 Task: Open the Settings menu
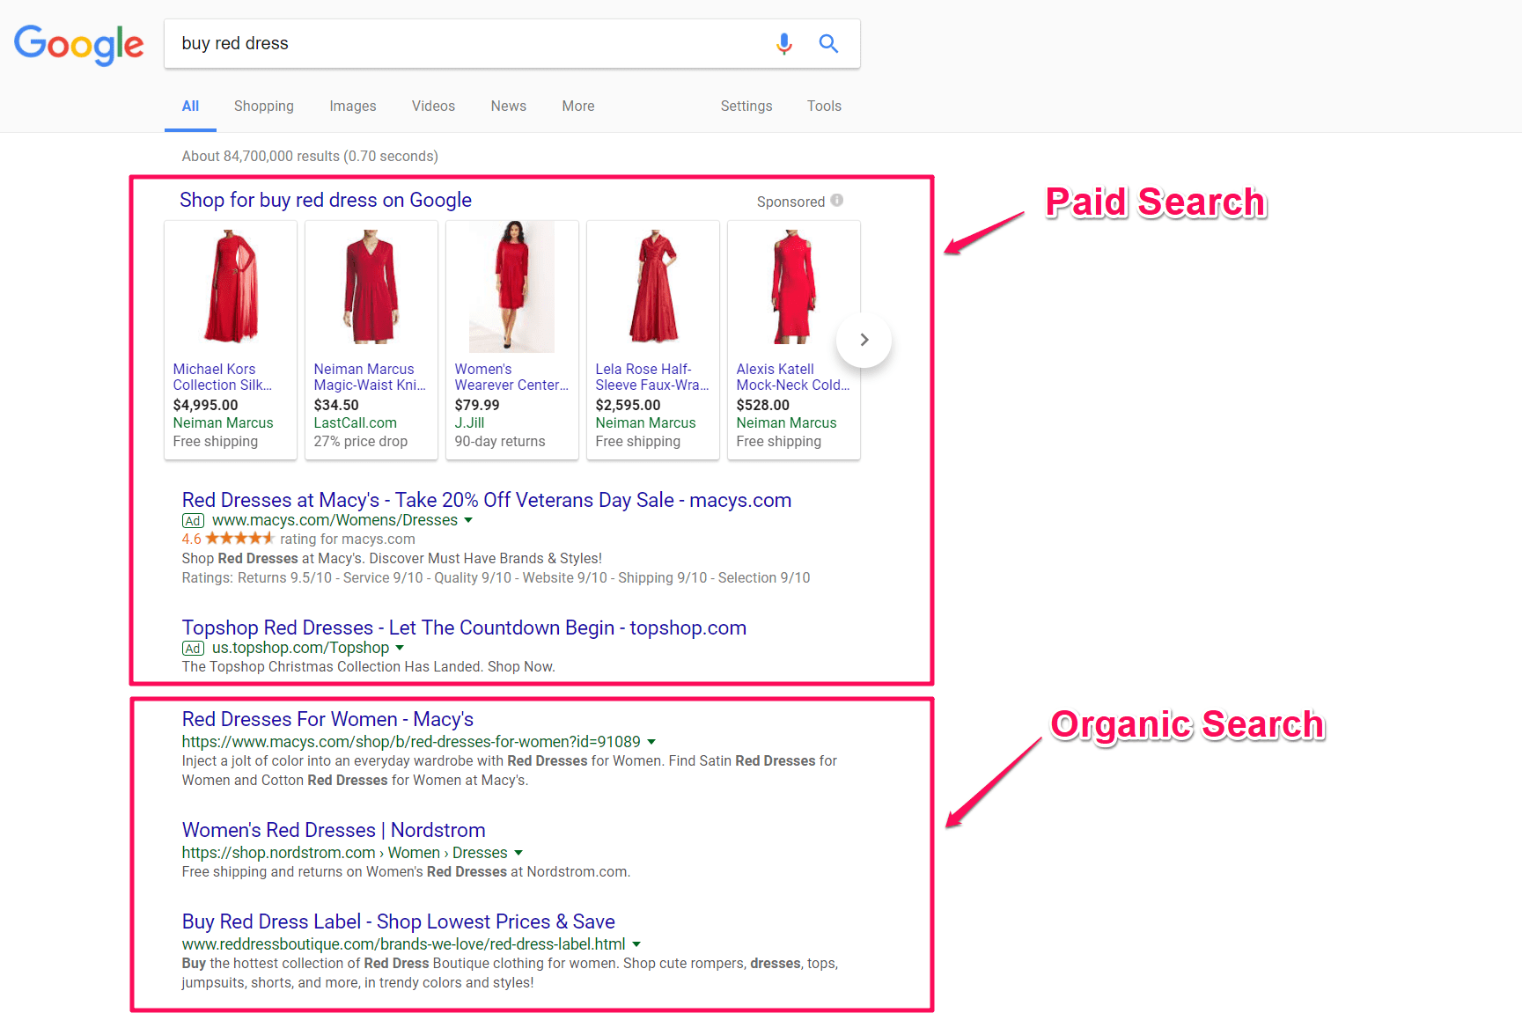pos(746,106)
